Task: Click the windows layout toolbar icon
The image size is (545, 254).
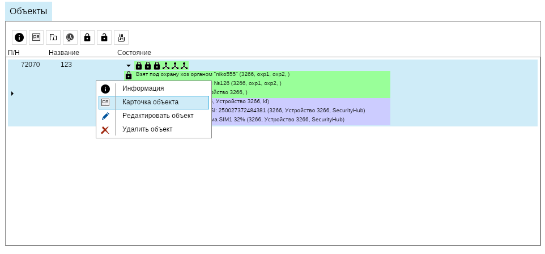Action: tap(53, 37)
